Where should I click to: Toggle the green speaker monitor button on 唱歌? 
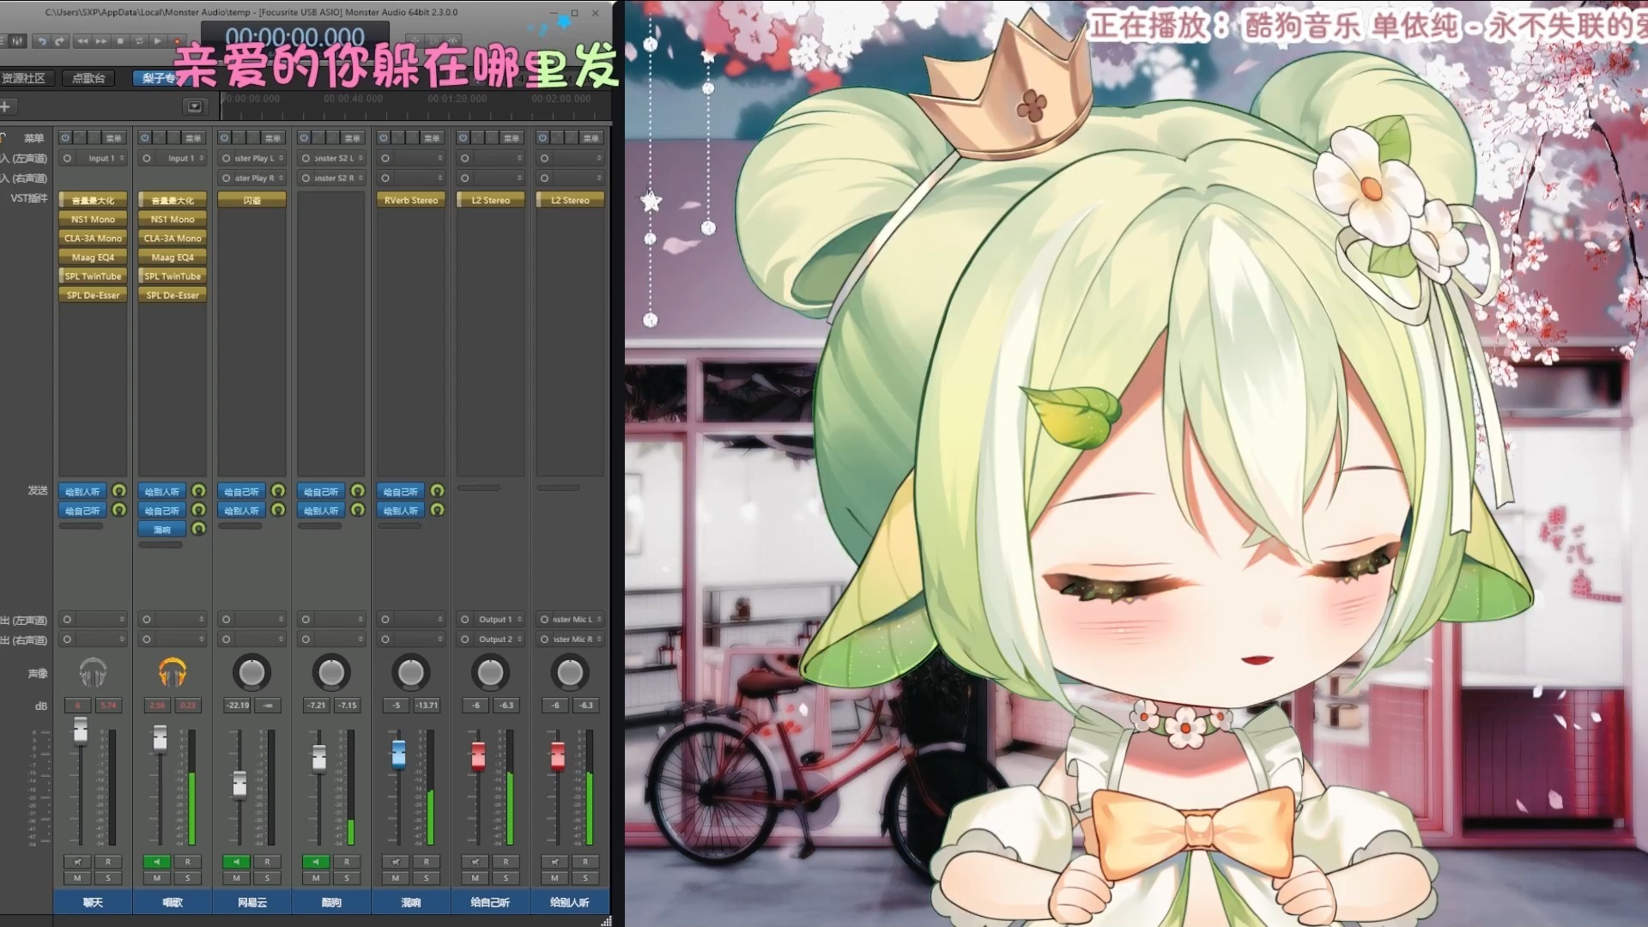tap(156, 861)
